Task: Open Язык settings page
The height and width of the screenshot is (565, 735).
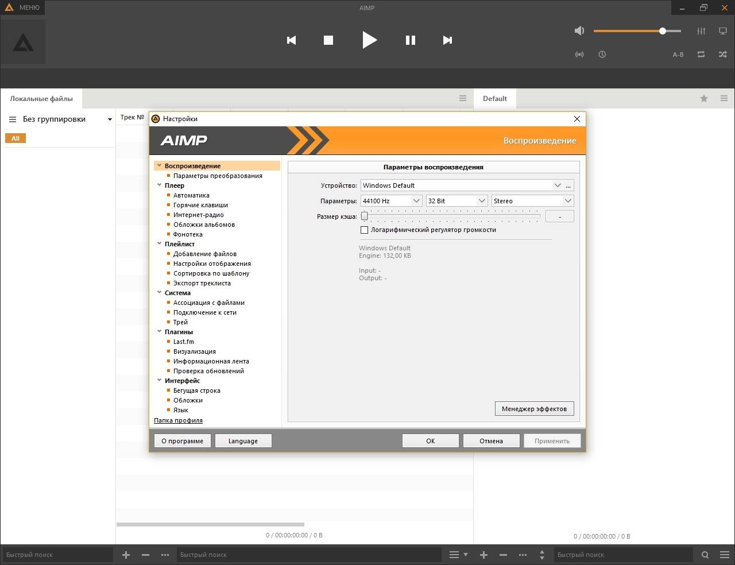Action: [x=180, y=410]
